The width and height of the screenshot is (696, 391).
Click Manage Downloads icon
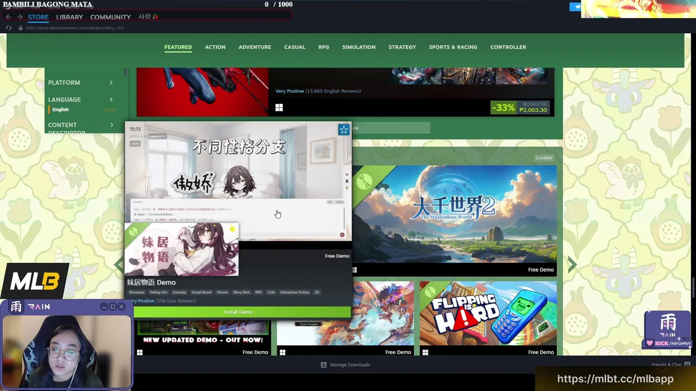click(324, 365)
